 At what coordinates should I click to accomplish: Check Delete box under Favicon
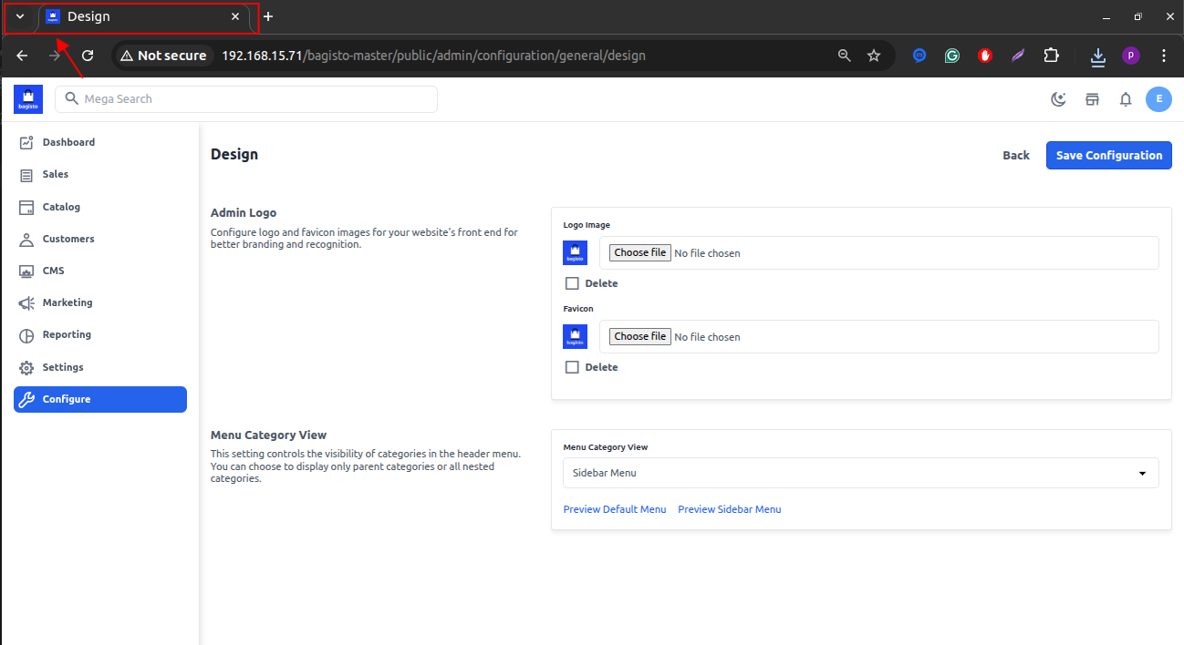572,367
